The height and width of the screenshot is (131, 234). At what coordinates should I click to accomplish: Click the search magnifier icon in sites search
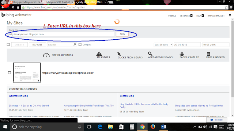[x=75, y=44]
